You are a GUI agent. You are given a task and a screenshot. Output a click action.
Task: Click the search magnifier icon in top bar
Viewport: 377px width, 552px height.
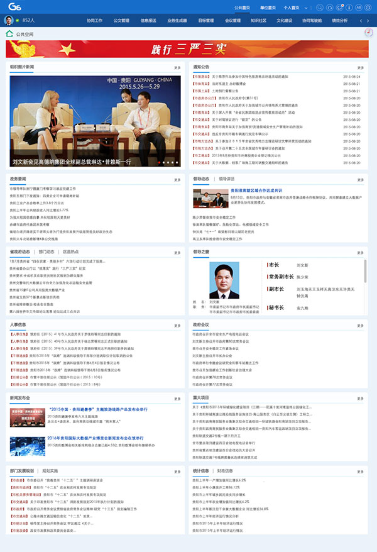pyautogui.click(x=320, y=8)
